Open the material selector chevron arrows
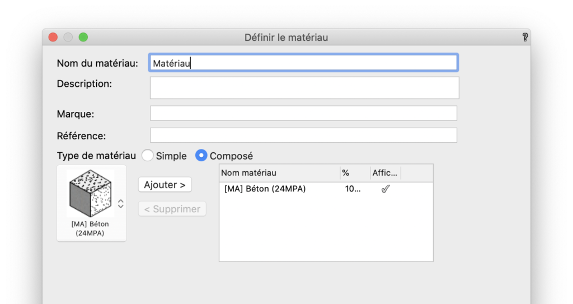This screenshot has width=573, height=304. coord(121,204)
